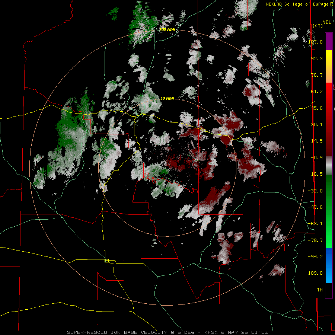This screenshot has height=335, width=335.
Task: Pick the gray near-zero segment of color bar
Action: 329,165
